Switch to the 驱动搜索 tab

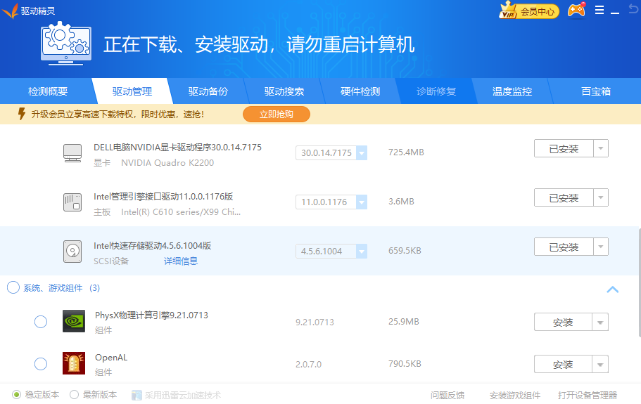pyautogui.click(x=284, y=91)
